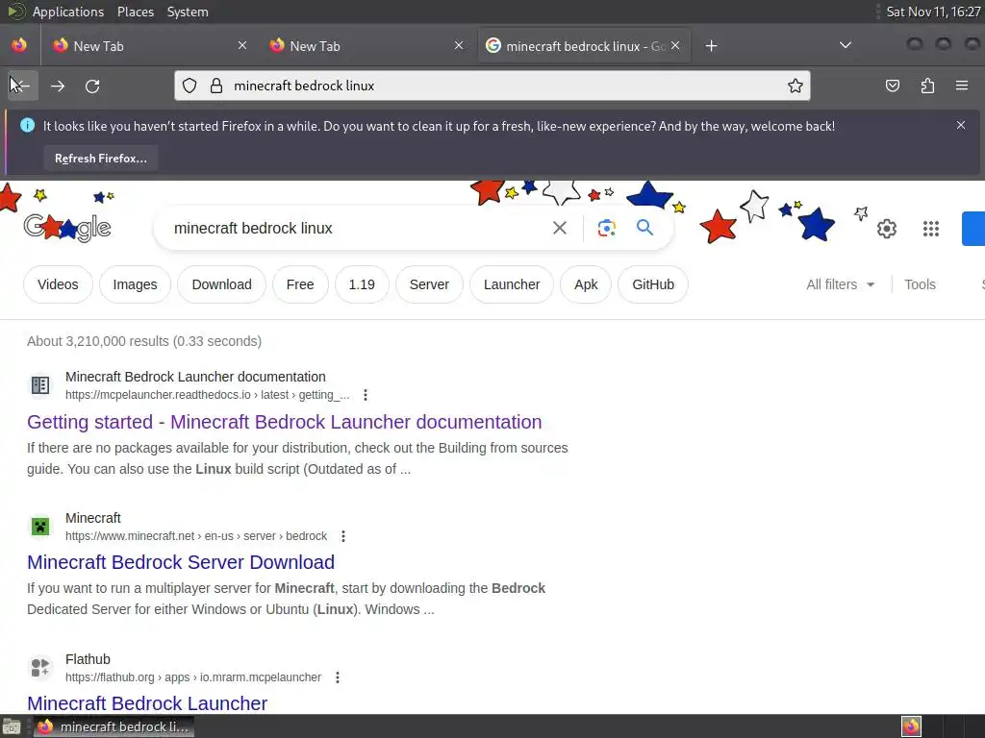This screenshot has width=985, height=738.
Task: Open a new tab with the plus icon
Action: point(711,46)
